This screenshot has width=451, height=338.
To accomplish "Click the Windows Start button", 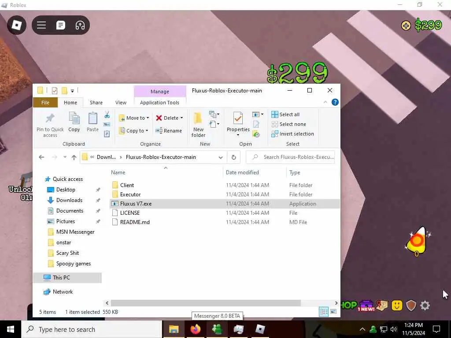I will (11, 329).
